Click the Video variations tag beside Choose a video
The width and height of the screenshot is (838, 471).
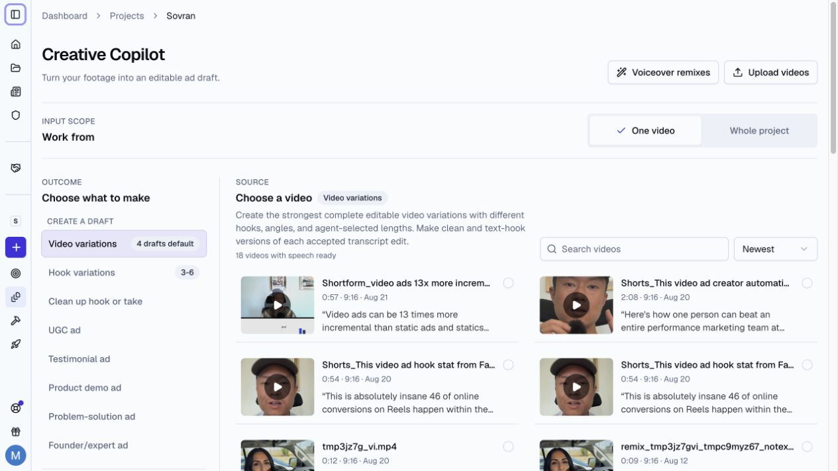coord(352,198)
